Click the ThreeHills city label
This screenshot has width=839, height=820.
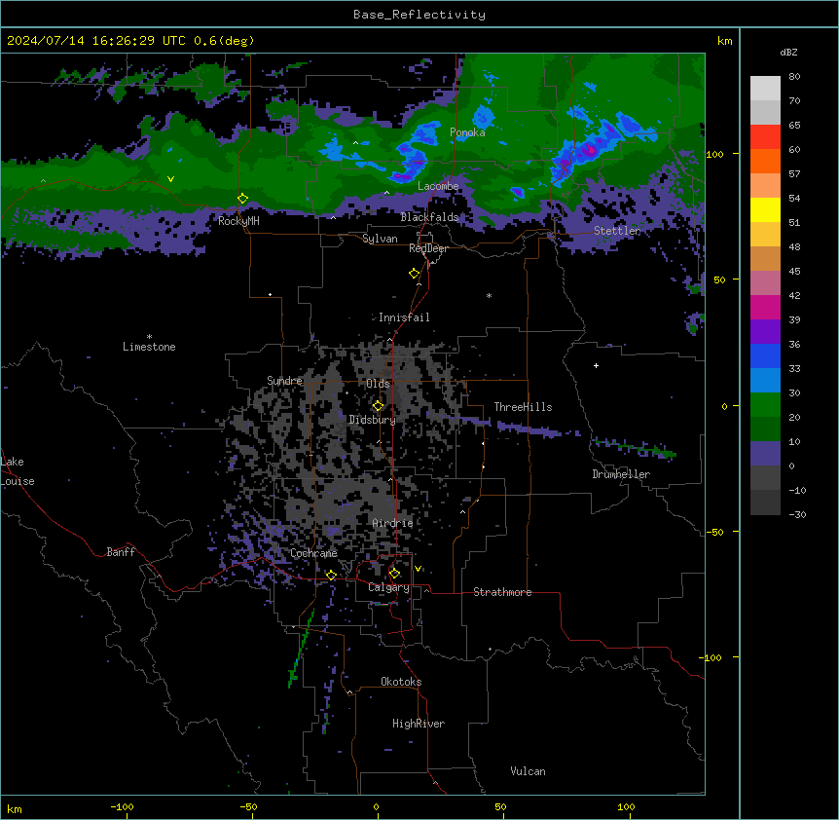pos(523,407)
